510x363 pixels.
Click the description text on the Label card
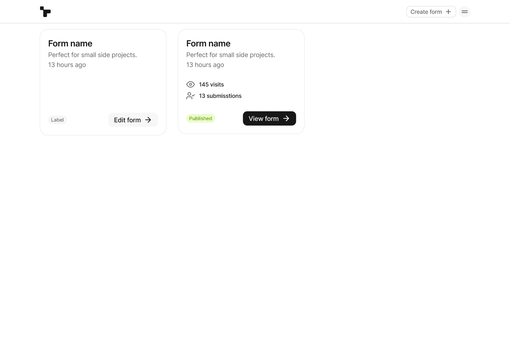[92, 55]
